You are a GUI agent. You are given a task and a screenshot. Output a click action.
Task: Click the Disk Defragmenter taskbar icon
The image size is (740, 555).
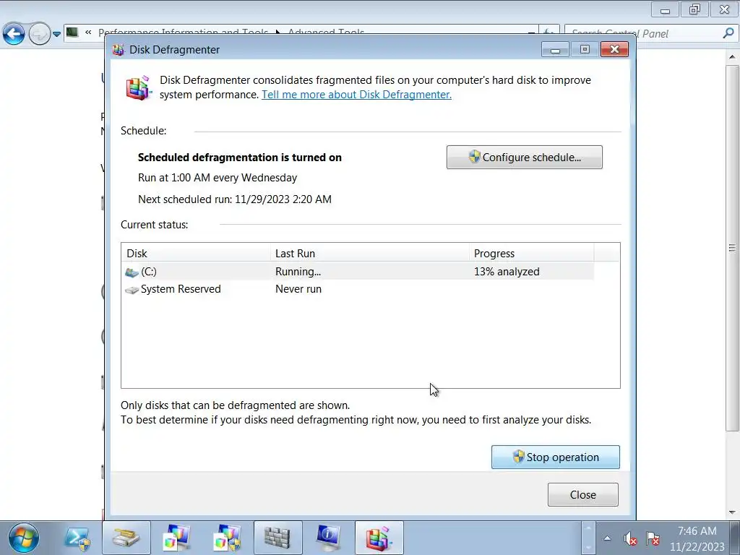[x=379, y=538]
